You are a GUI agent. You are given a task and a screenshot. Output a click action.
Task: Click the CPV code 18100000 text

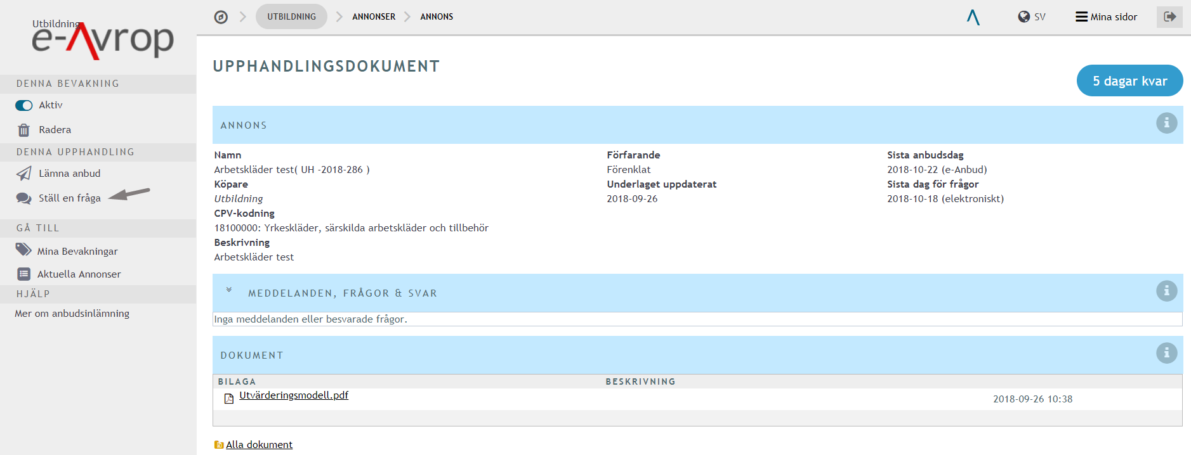pos(352,228)
